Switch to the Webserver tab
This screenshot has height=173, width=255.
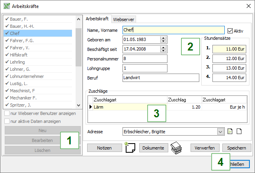pos(123,19)
